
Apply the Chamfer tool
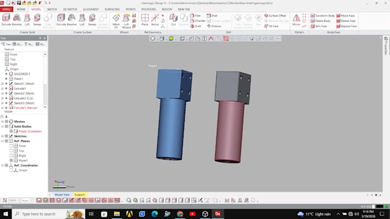tap(197, 21)
